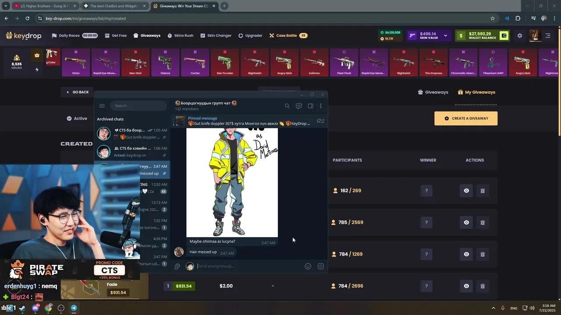Click the Titanium AWP drop card
The height and width of the screenshot is (315, 561).
[x=493, y=62]
